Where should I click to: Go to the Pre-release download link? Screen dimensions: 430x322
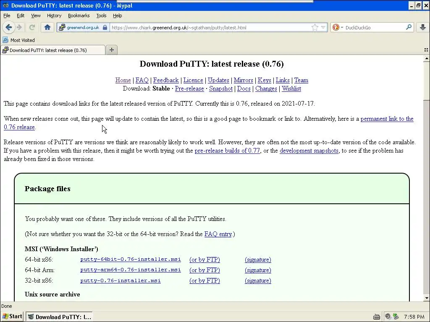click(x=189, y=89)
